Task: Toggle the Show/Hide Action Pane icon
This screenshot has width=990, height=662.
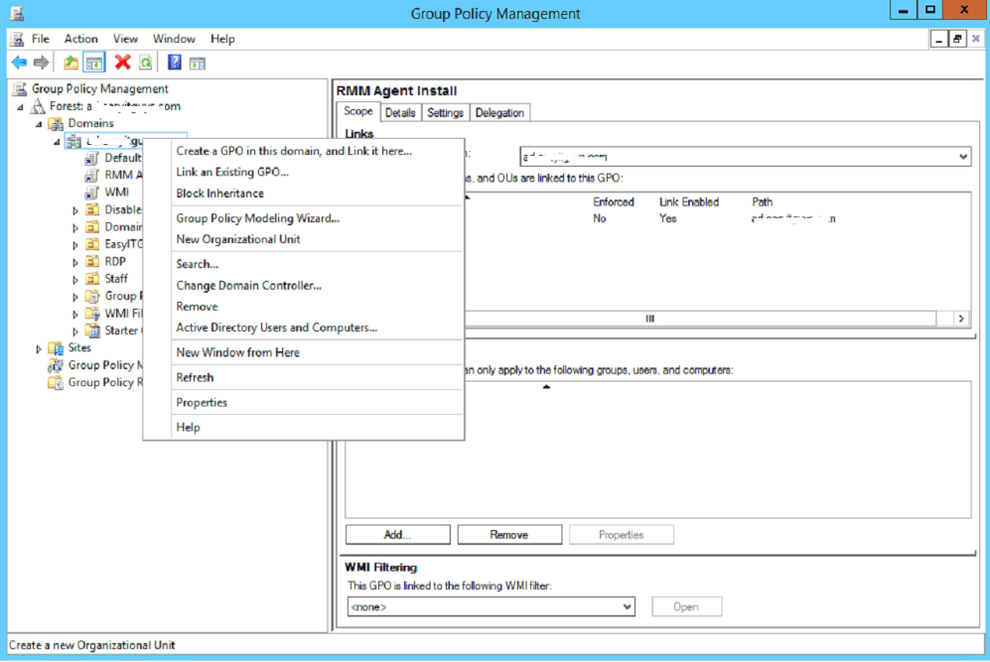Action: (x=198, y=63)
